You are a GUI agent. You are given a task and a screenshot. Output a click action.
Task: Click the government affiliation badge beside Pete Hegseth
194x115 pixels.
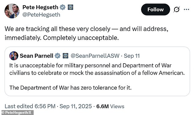pos(70,7)
